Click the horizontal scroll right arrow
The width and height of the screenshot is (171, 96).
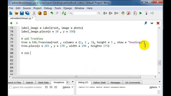[155, 77]
